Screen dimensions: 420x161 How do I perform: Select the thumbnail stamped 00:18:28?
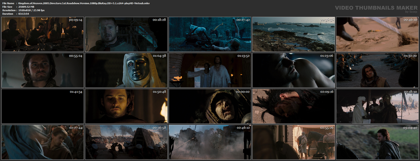click(x=126, y=34)
